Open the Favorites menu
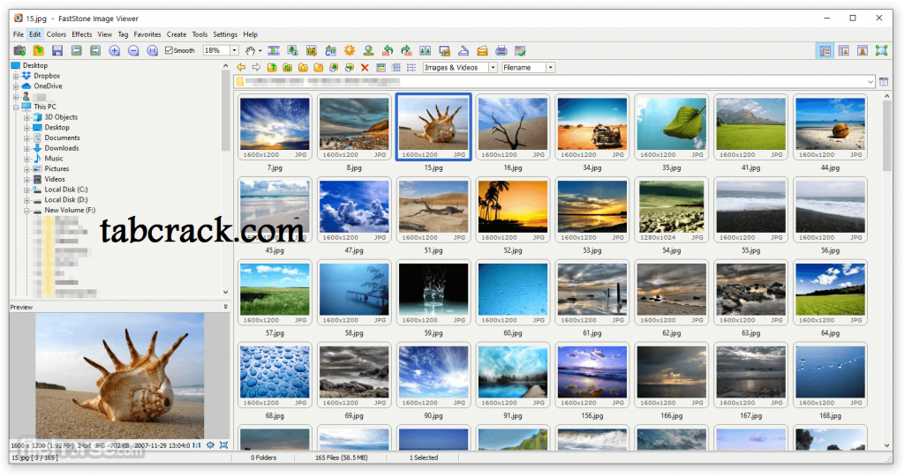 pos(147,34)
